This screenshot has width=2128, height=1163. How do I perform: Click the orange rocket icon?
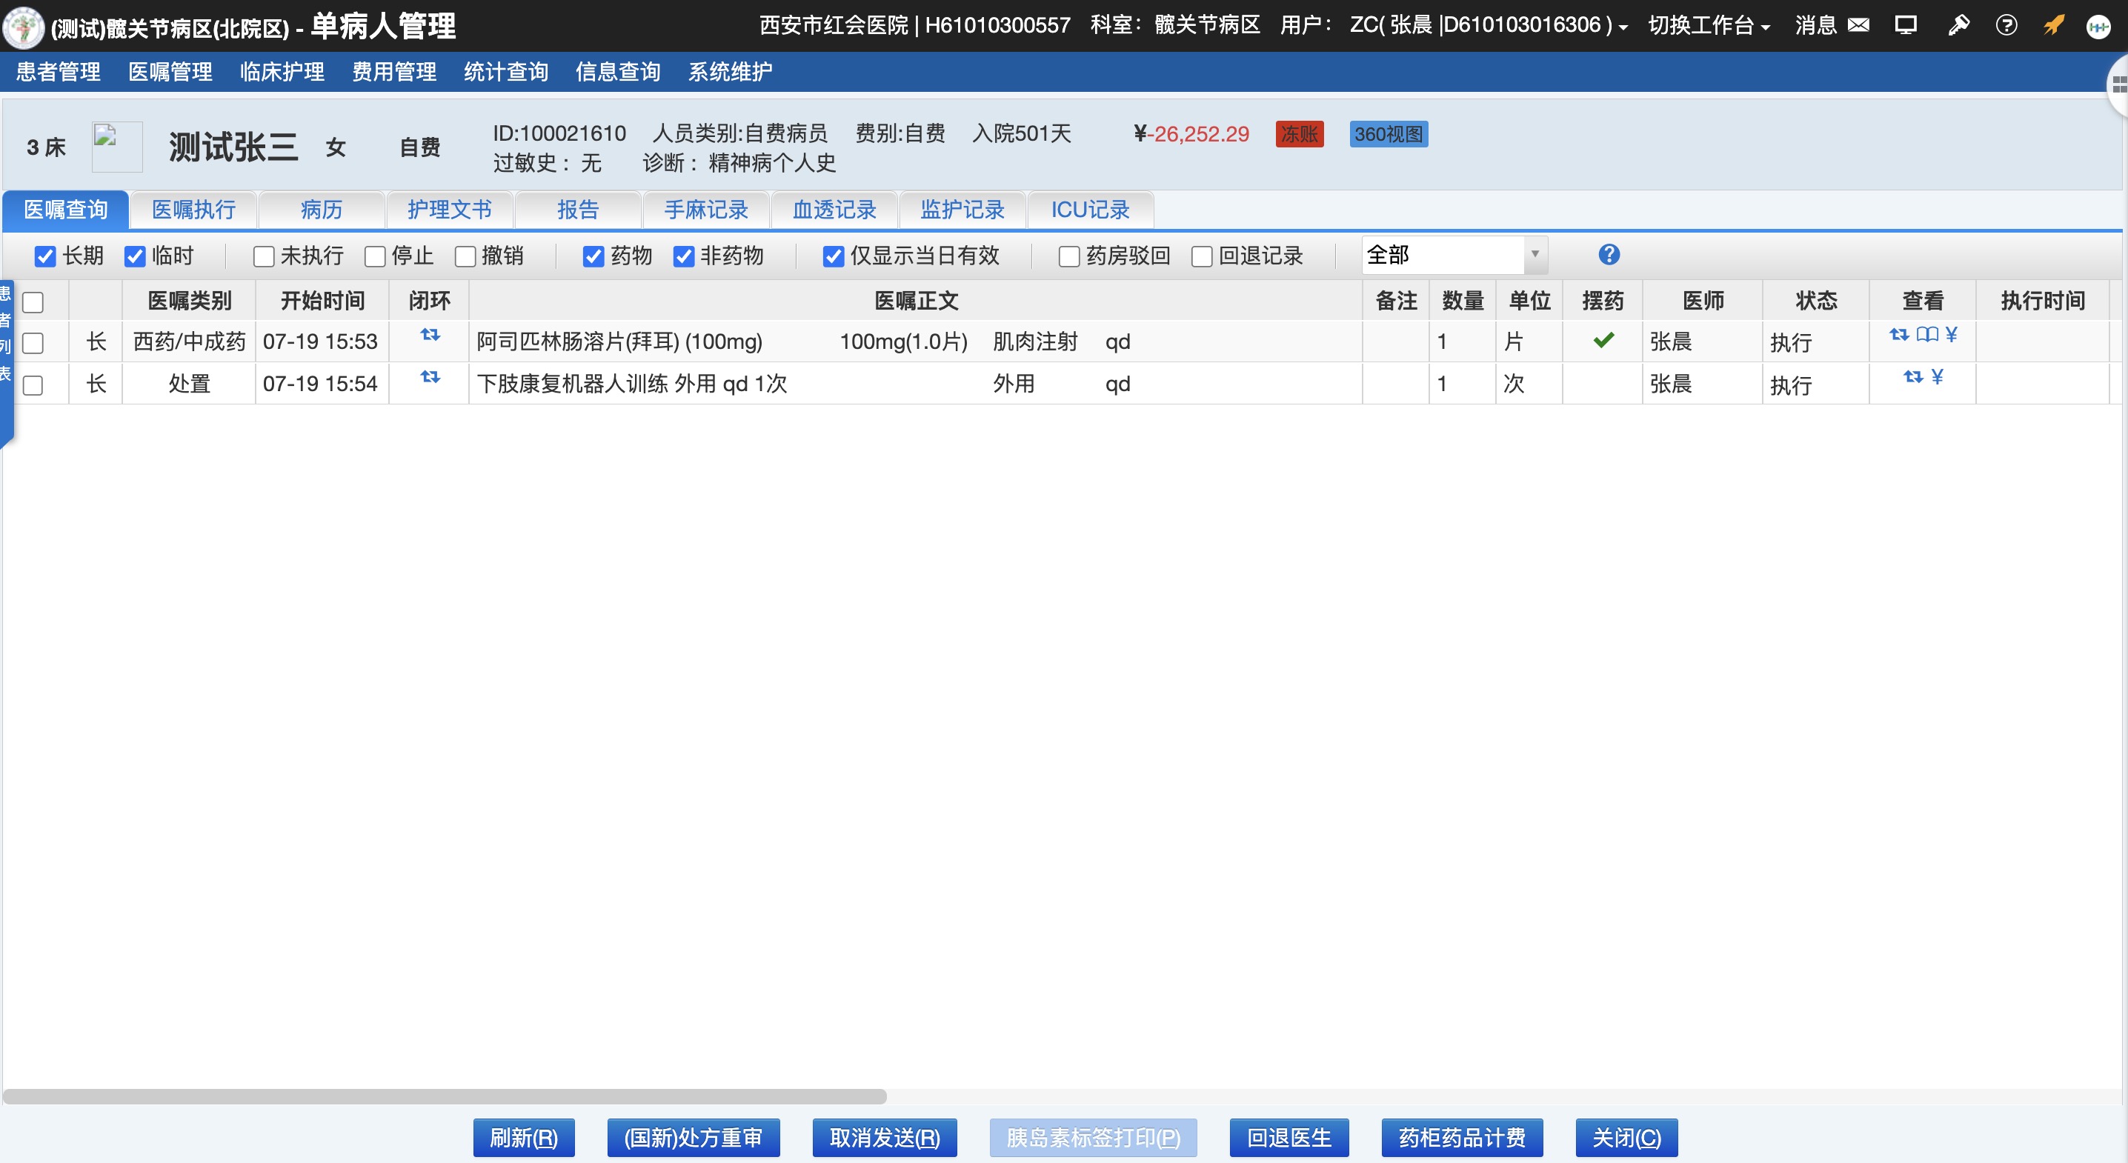[x=2055, y=24]
